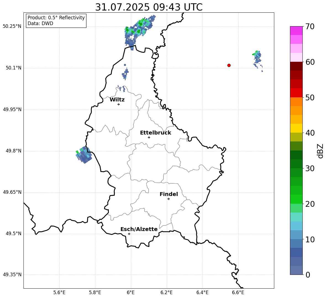The image size is (327, 298).
Task: Click the 50.1°N latitude label
Action: [14, 68]
